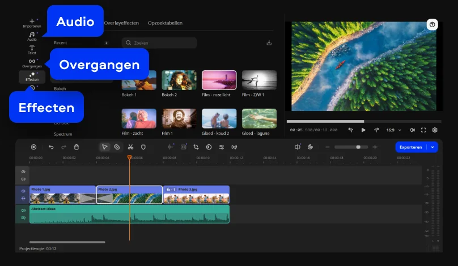The height and width of the screenshot is (266, 458).
Task: Click the Exporteren button
Action: pos(410,147)
